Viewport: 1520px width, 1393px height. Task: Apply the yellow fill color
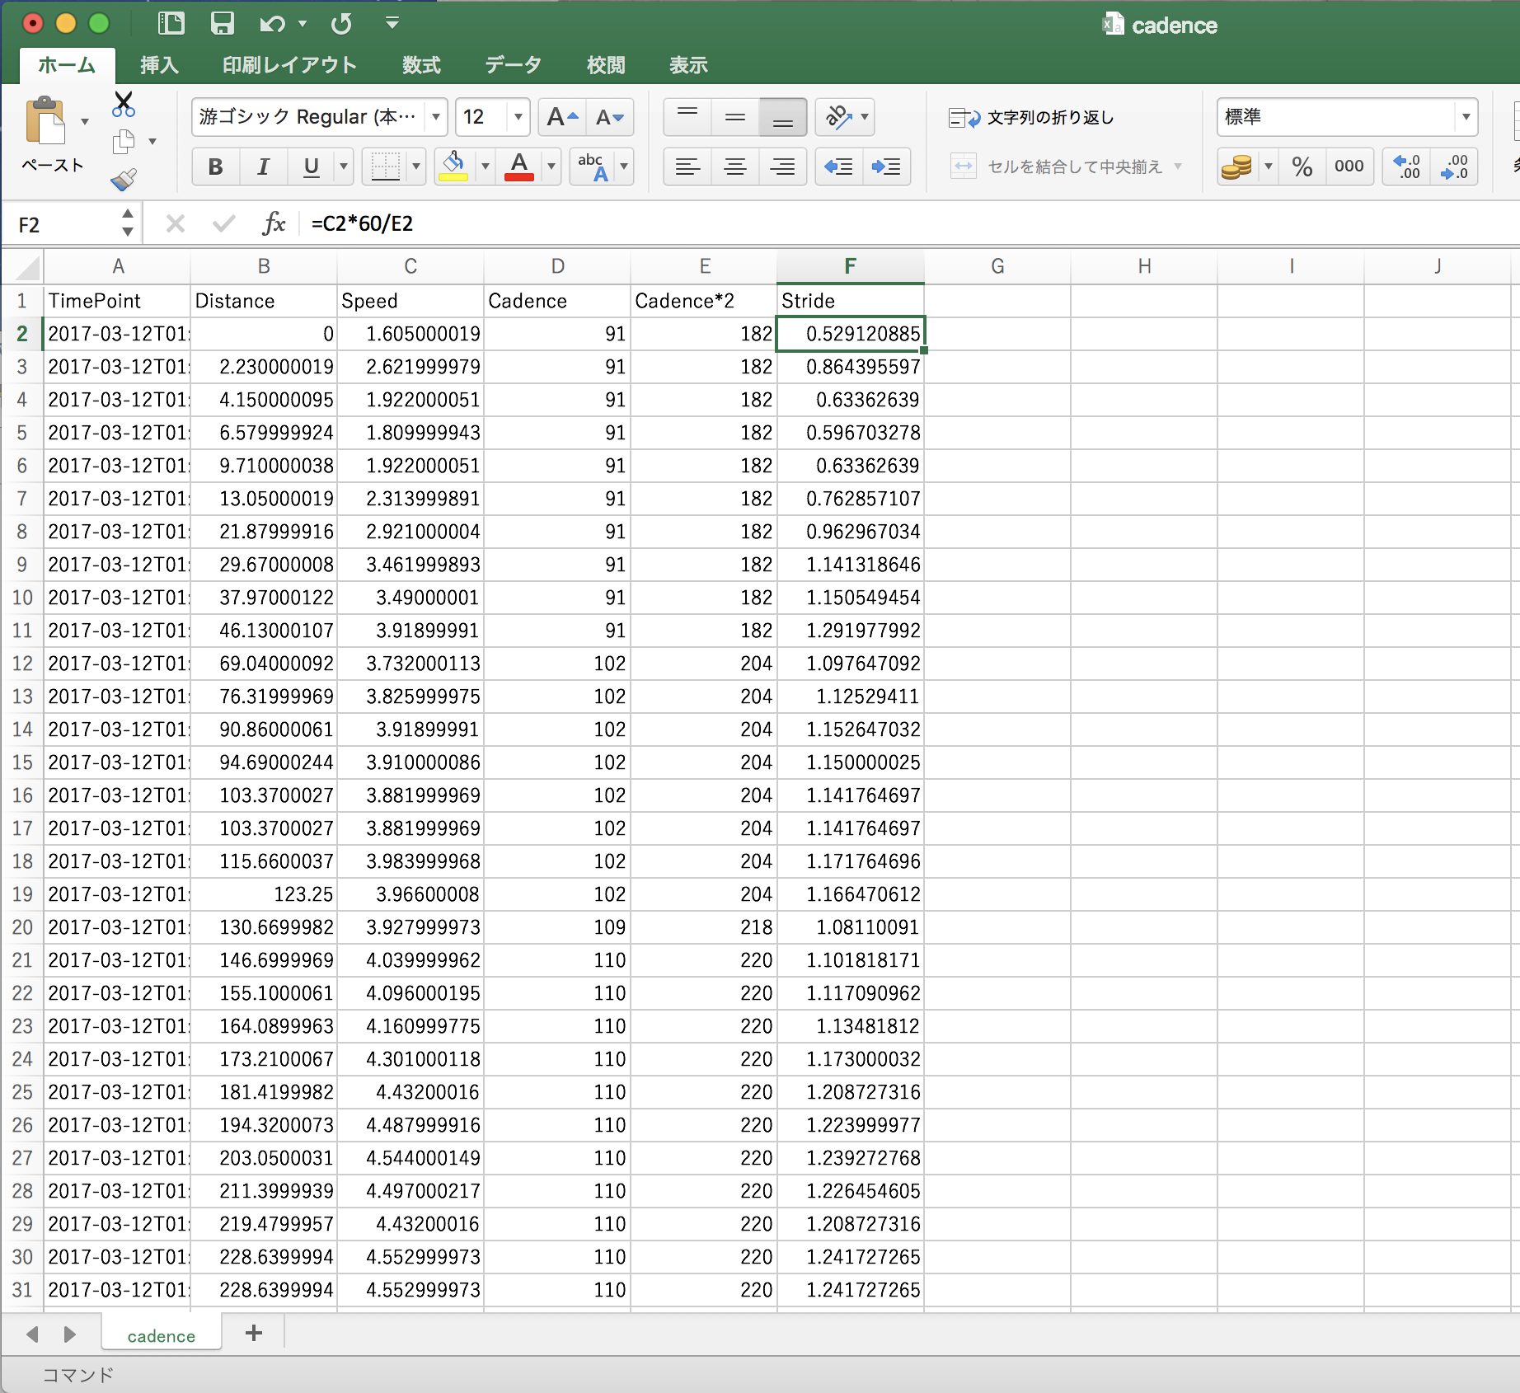tap(453, 167)
